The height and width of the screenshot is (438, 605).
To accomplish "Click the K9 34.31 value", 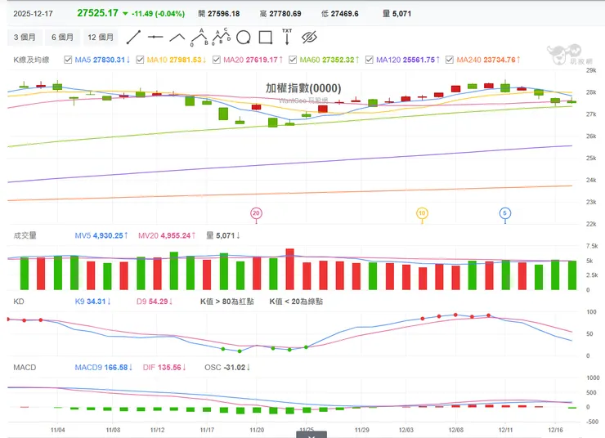I will pyautogui.click(x=92, y=302).
